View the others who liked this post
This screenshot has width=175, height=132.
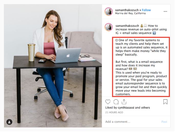point(145,108)
